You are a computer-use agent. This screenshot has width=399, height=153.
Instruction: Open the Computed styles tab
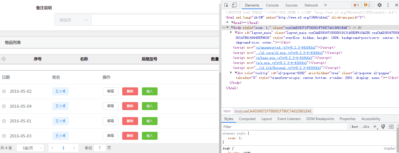click(247, 119)
